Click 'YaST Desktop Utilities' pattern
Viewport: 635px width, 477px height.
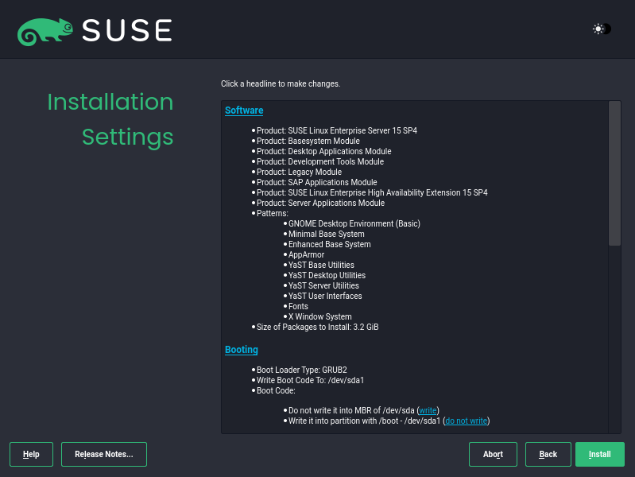coord(327,275)
